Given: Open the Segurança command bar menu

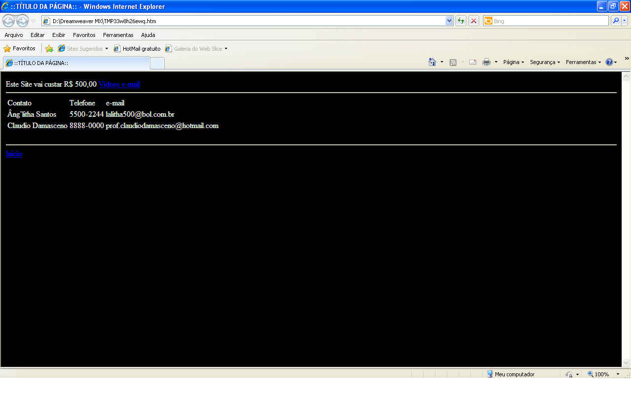Looking at the screenshot, I should point(545,62).
